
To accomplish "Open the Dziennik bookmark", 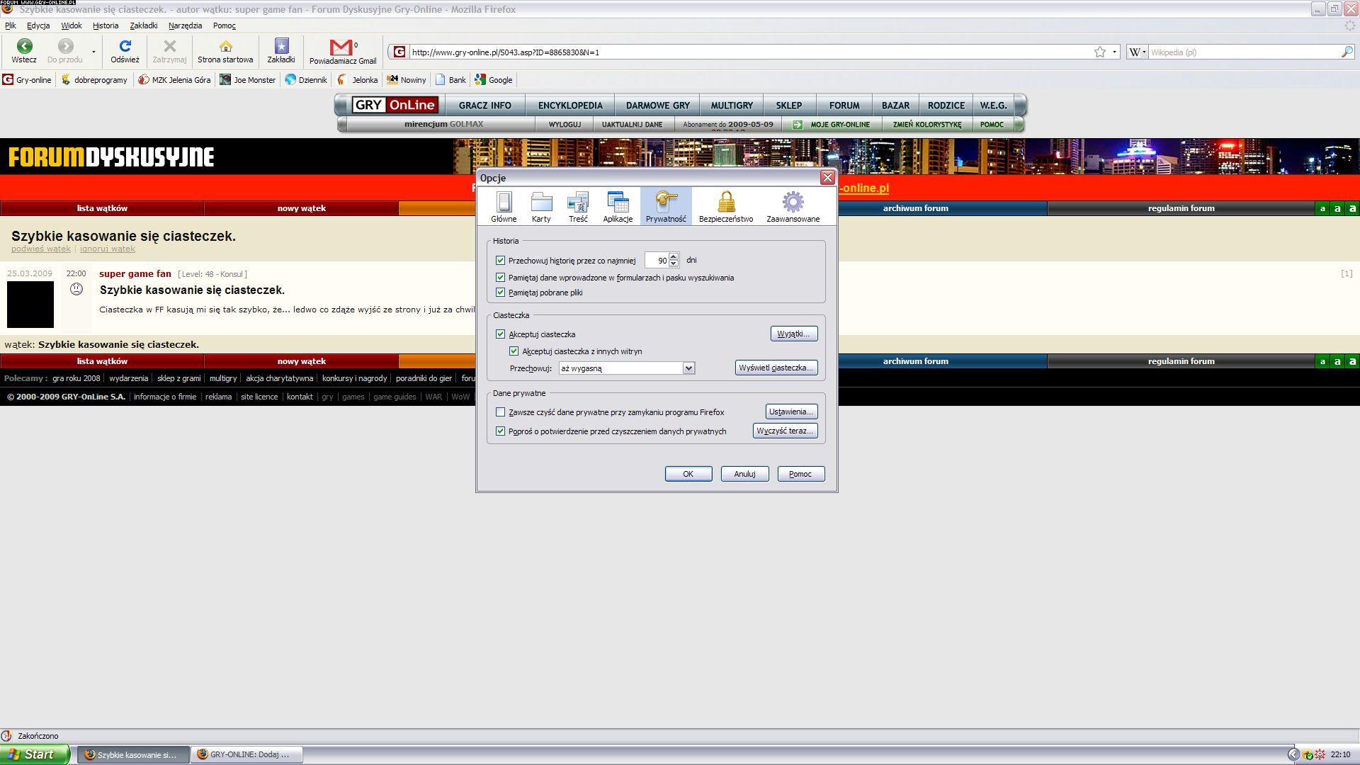I will tap(306, 80).
